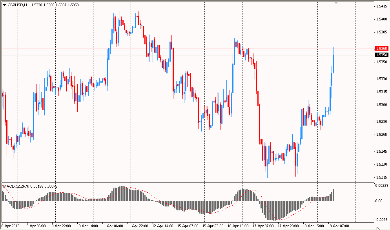
Task: Open the dropdown arrow beside GBPUSD,H1
Action: pyautogui.click(x=4, y=5)
